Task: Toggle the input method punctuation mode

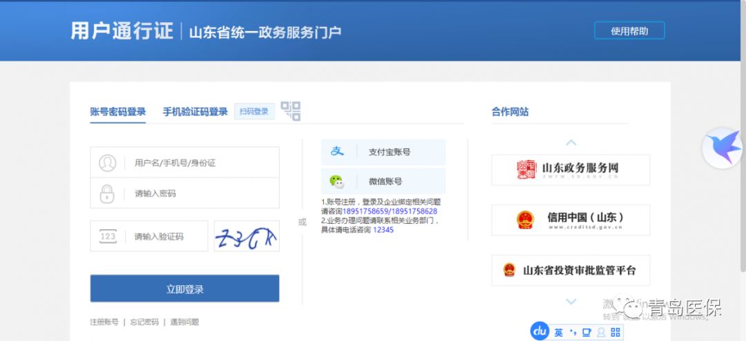Action: [x=572, y=332]
